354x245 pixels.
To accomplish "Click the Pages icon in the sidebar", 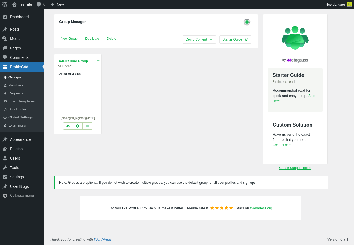I will click(x=5, y=48).
